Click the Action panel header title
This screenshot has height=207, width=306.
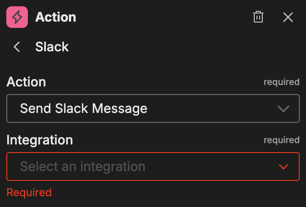[55, 18]
